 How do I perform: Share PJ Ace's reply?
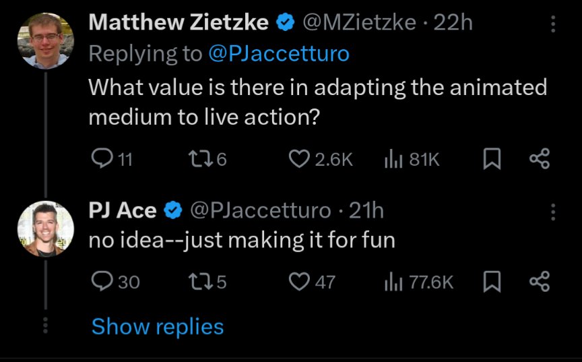click(x=540, y=281)
